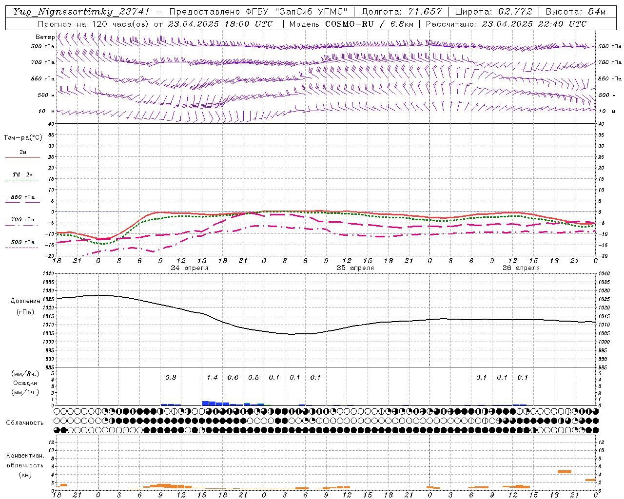Click the '500 м' wind level label at the chart's right edge
624x499 pixels.
[606, 95]
